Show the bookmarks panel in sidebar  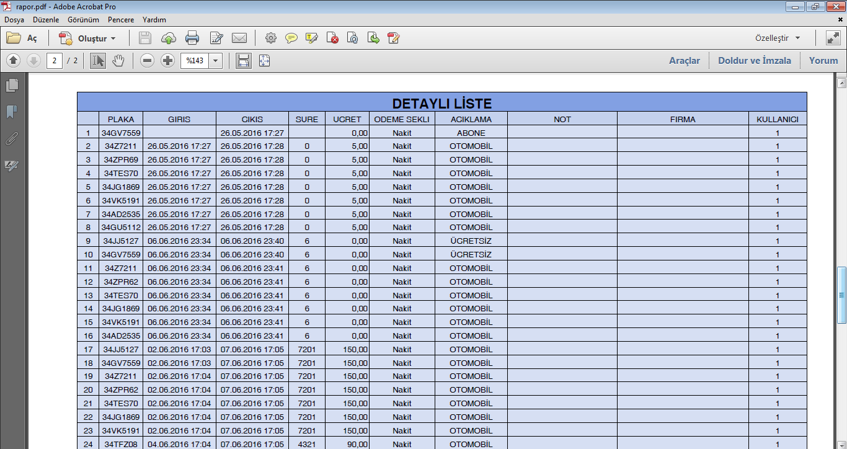(x=12, y=112)
